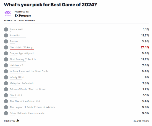Pick the Dragon Age Veilguard radio button

coord(6,53)
